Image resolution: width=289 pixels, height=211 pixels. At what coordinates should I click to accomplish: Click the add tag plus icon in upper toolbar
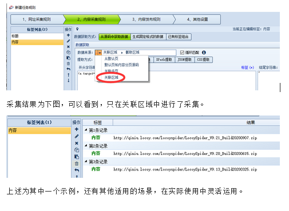(68, 35)
